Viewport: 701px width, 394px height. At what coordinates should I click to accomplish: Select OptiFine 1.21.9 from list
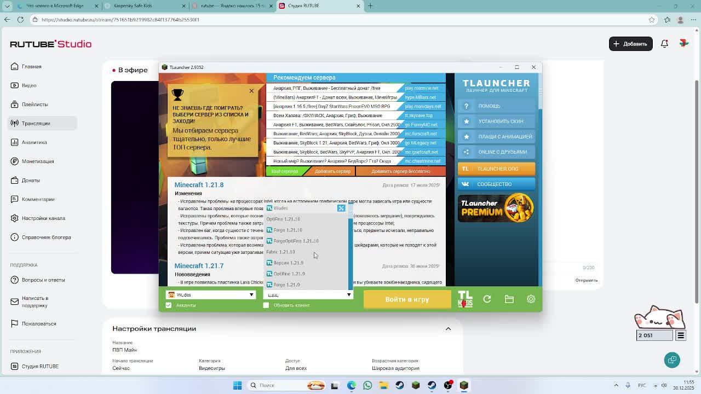click(x=306, y=274)
